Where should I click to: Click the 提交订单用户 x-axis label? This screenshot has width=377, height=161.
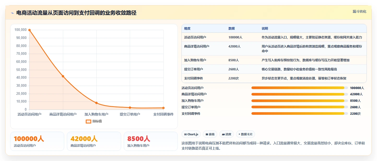point(130,114)
